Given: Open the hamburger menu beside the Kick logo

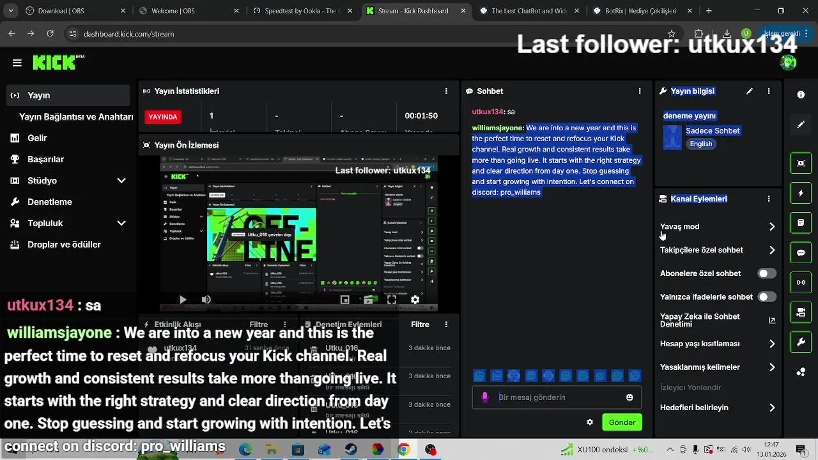Looking at the screenshot, I should (17, 63).
